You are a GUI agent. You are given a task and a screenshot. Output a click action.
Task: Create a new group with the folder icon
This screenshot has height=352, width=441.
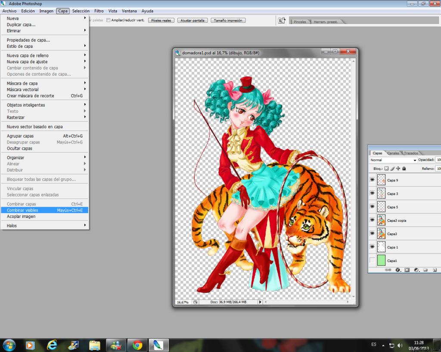pos(425,270)
